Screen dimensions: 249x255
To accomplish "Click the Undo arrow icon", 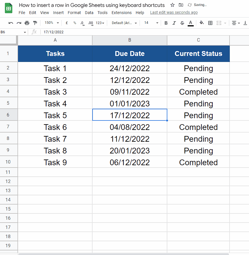I will pos(11,23).
